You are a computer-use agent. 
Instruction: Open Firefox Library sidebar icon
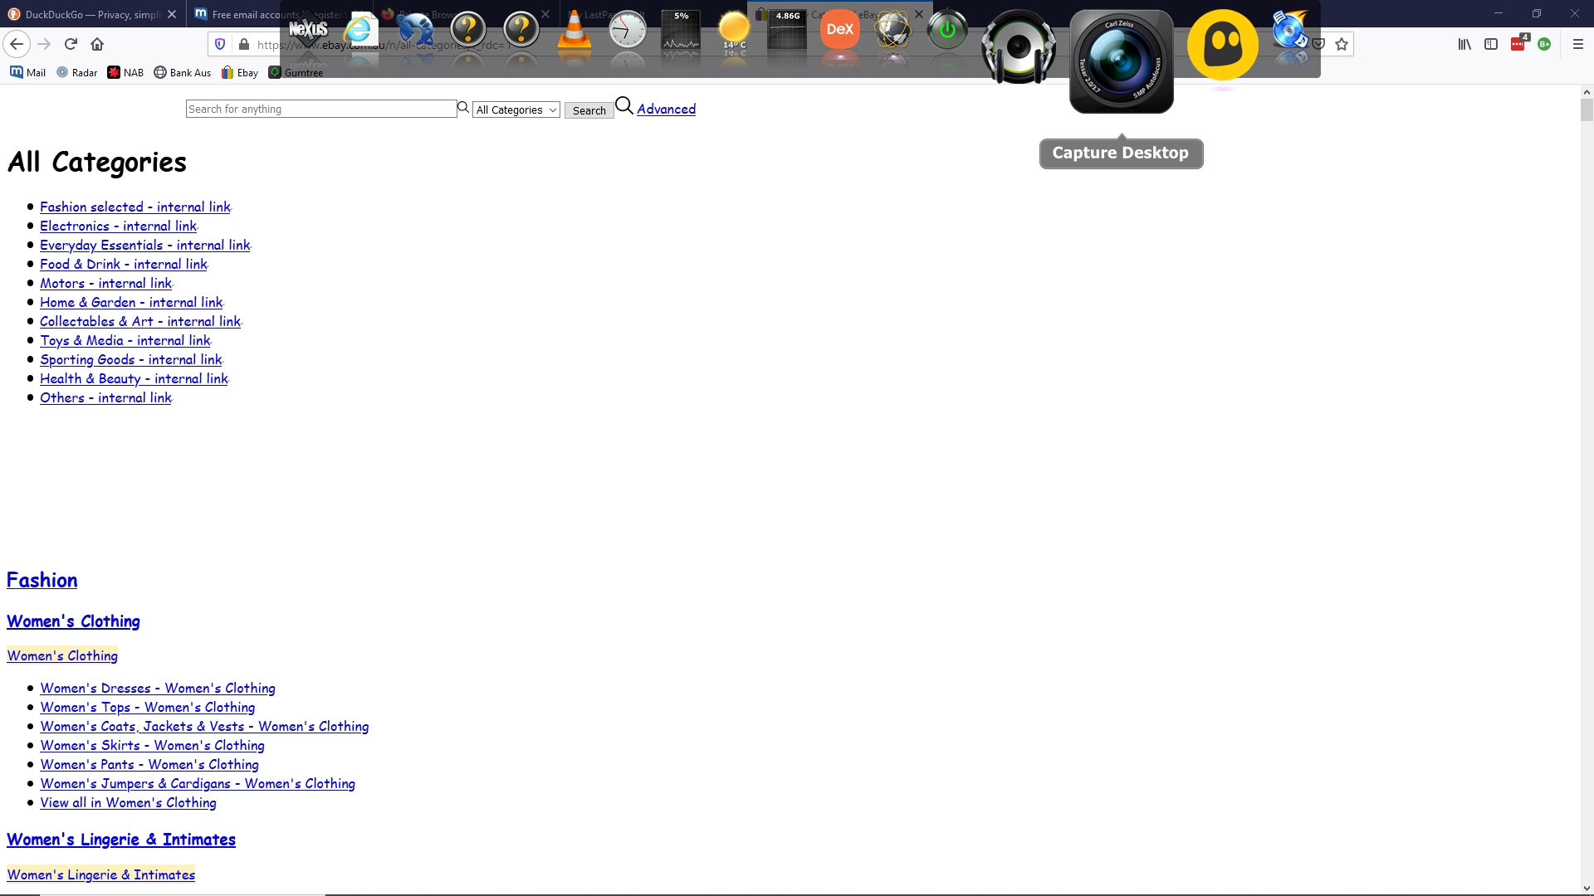pyautogui.click(x=1464, y=44)
